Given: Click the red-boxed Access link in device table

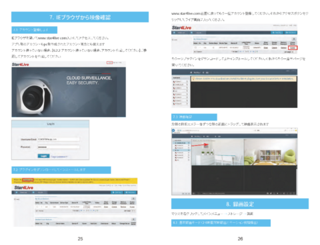Looking at the screenshot, I should pyautogui.click(x=293, y=48).
